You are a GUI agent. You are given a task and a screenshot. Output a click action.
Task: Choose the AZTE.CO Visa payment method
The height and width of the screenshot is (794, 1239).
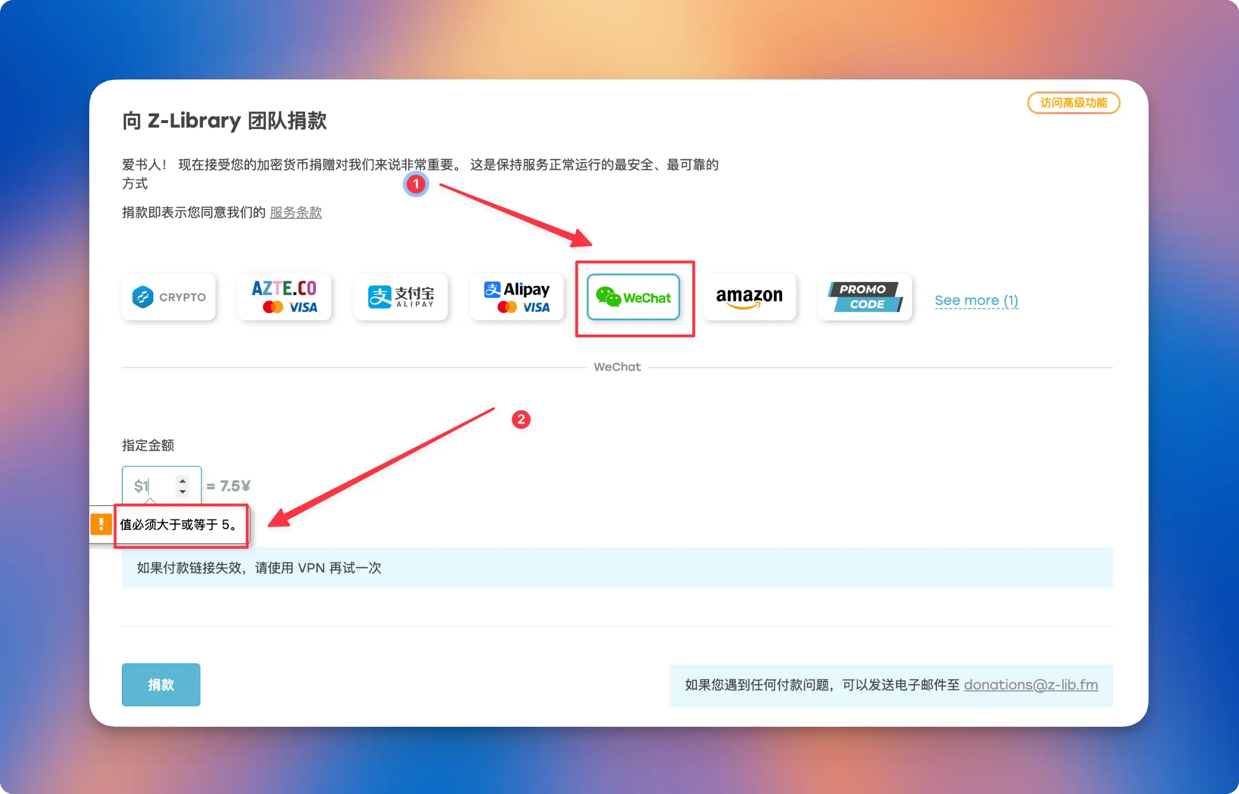(284, 297)
